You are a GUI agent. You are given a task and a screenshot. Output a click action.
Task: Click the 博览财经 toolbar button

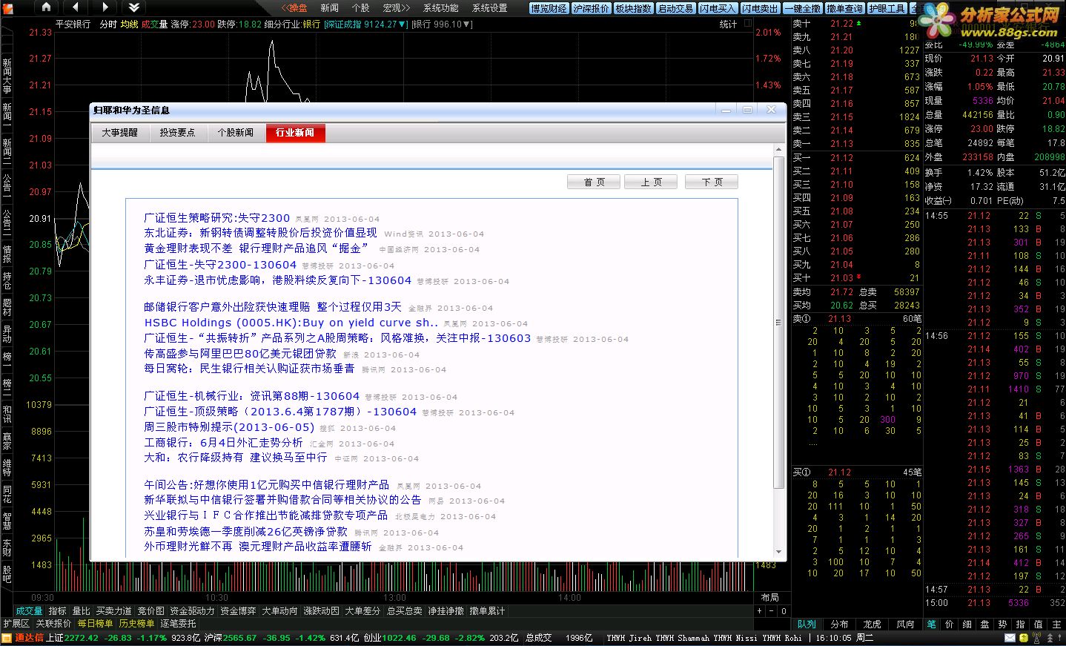pyautogui.click(x=549, y=8)
